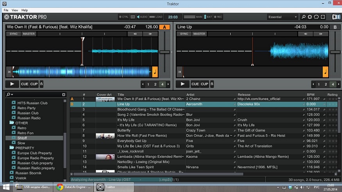Click CUP on deck A

pyautogui.click(x=34, y=84)
